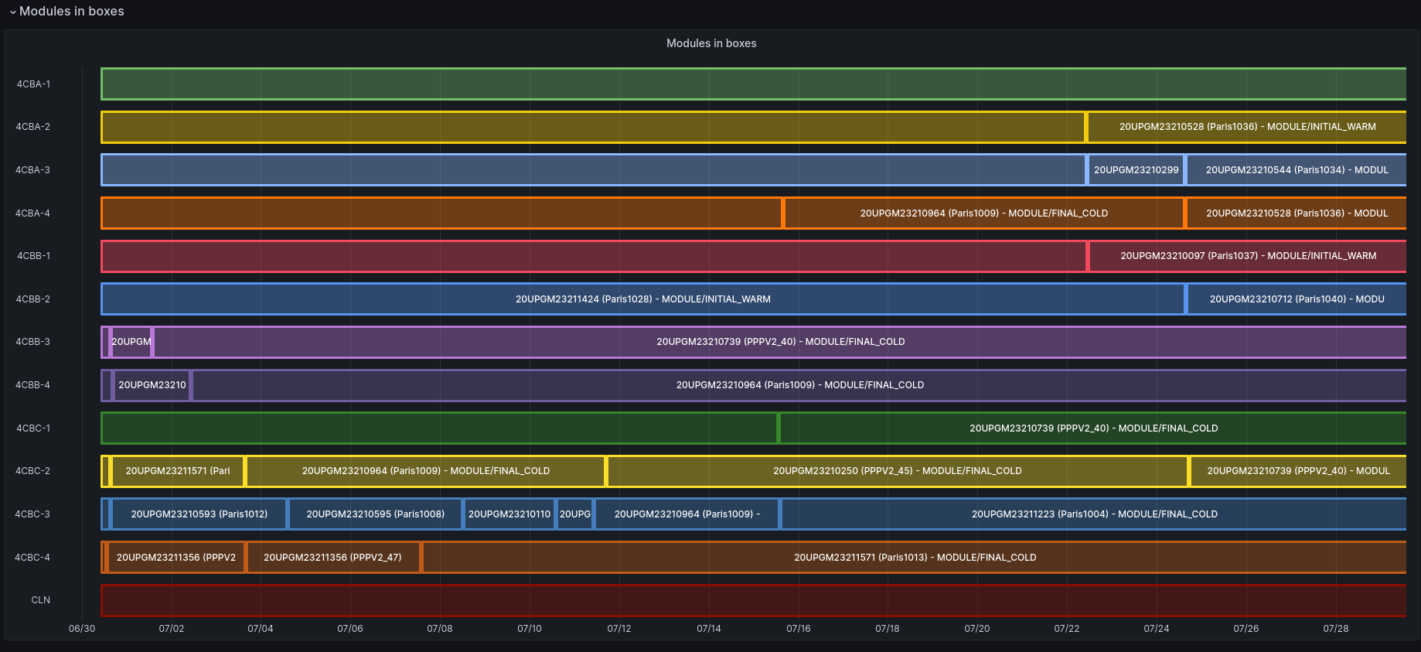Click 20UPGM23210097 (Paris1037) segment in 4CBB-1

1247,256
